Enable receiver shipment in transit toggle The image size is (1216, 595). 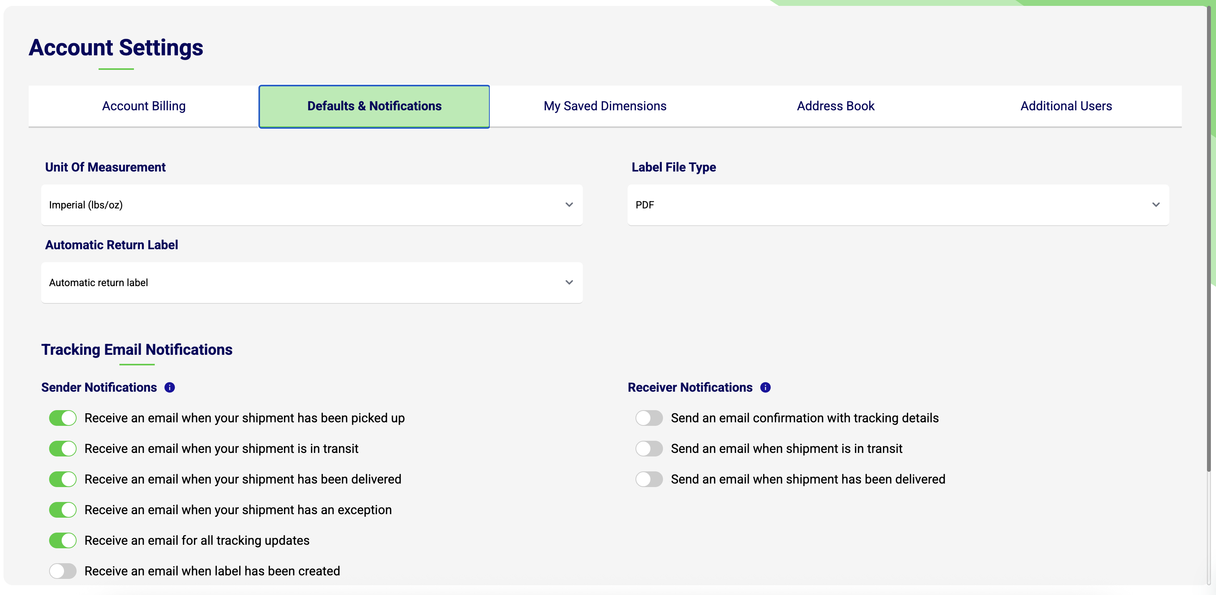pyautogui.click(x=649, y=449)
